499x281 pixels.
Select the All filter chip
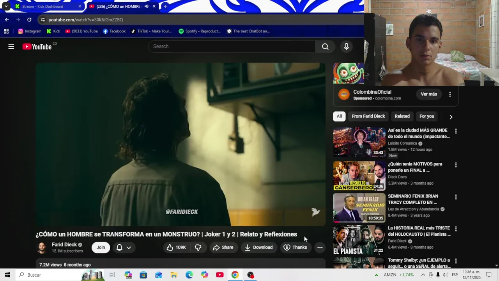[x=339, y=116]
